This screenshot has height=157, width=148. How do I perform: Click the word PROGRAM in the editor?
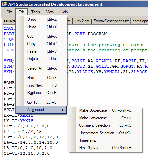click(x=97, y=34)
